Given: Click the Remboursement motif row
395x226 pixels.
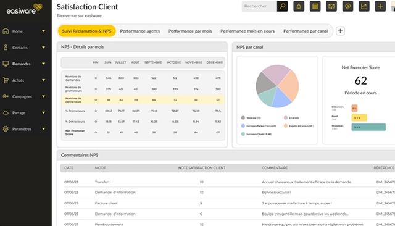Looking at the screenshot, I should (109, 224).
